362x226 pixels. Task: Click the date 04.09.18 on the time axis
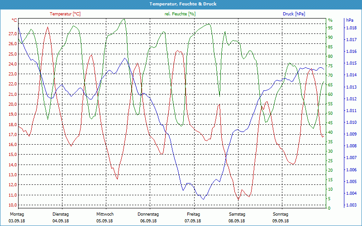click(x=61, y=221)
